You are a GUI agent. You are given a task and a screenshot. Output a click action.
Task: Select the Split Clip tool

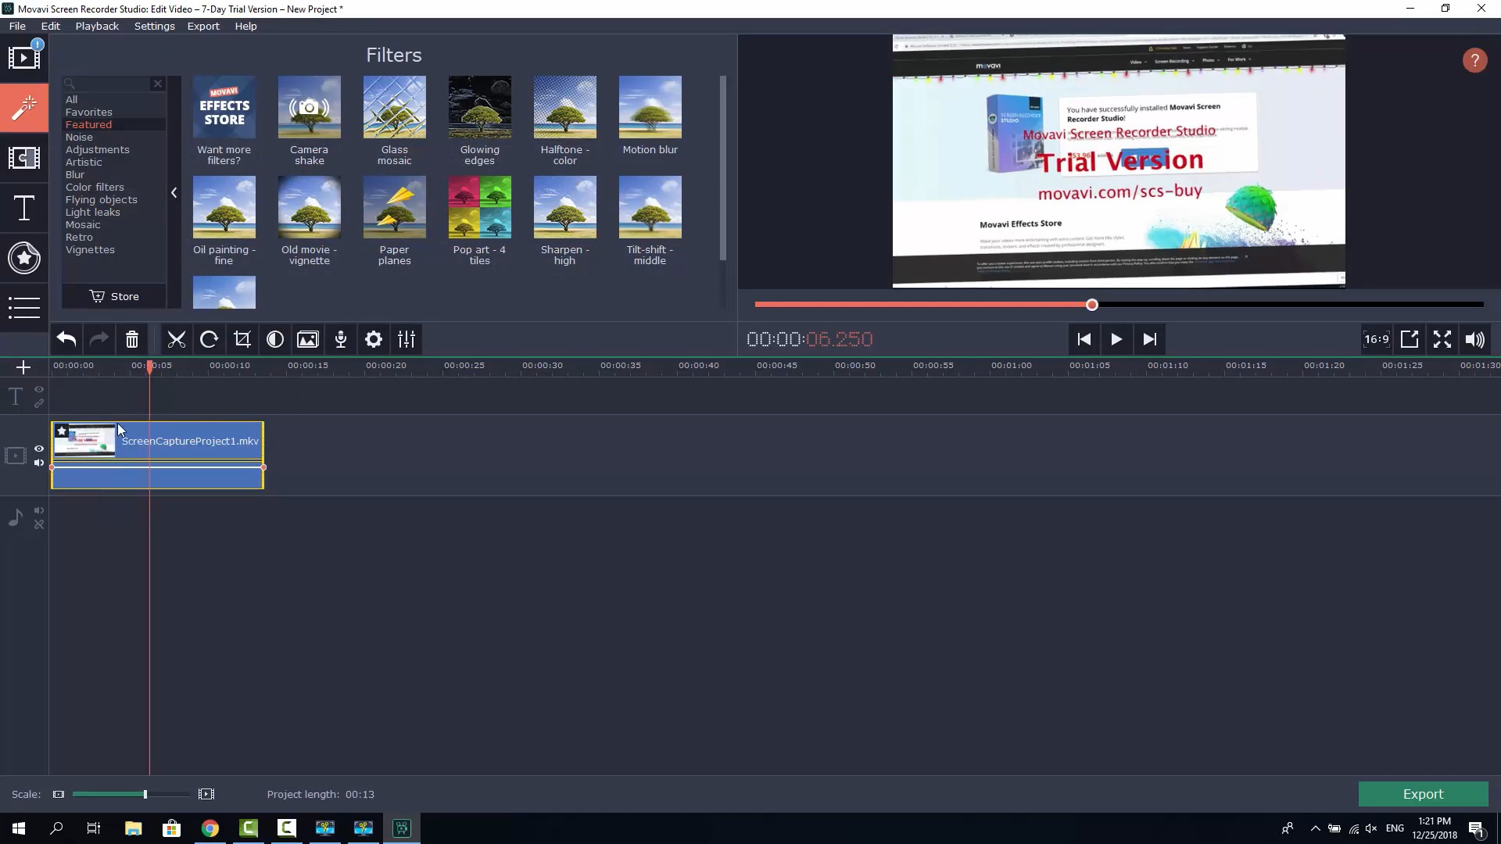175,339
